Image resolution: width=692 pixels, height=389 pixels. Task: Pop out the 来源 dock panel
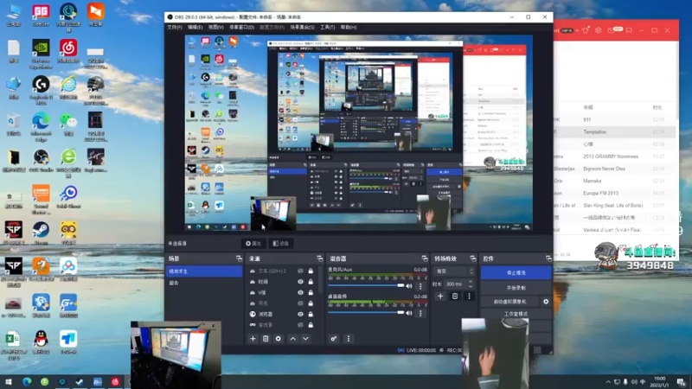click(319, 258)
